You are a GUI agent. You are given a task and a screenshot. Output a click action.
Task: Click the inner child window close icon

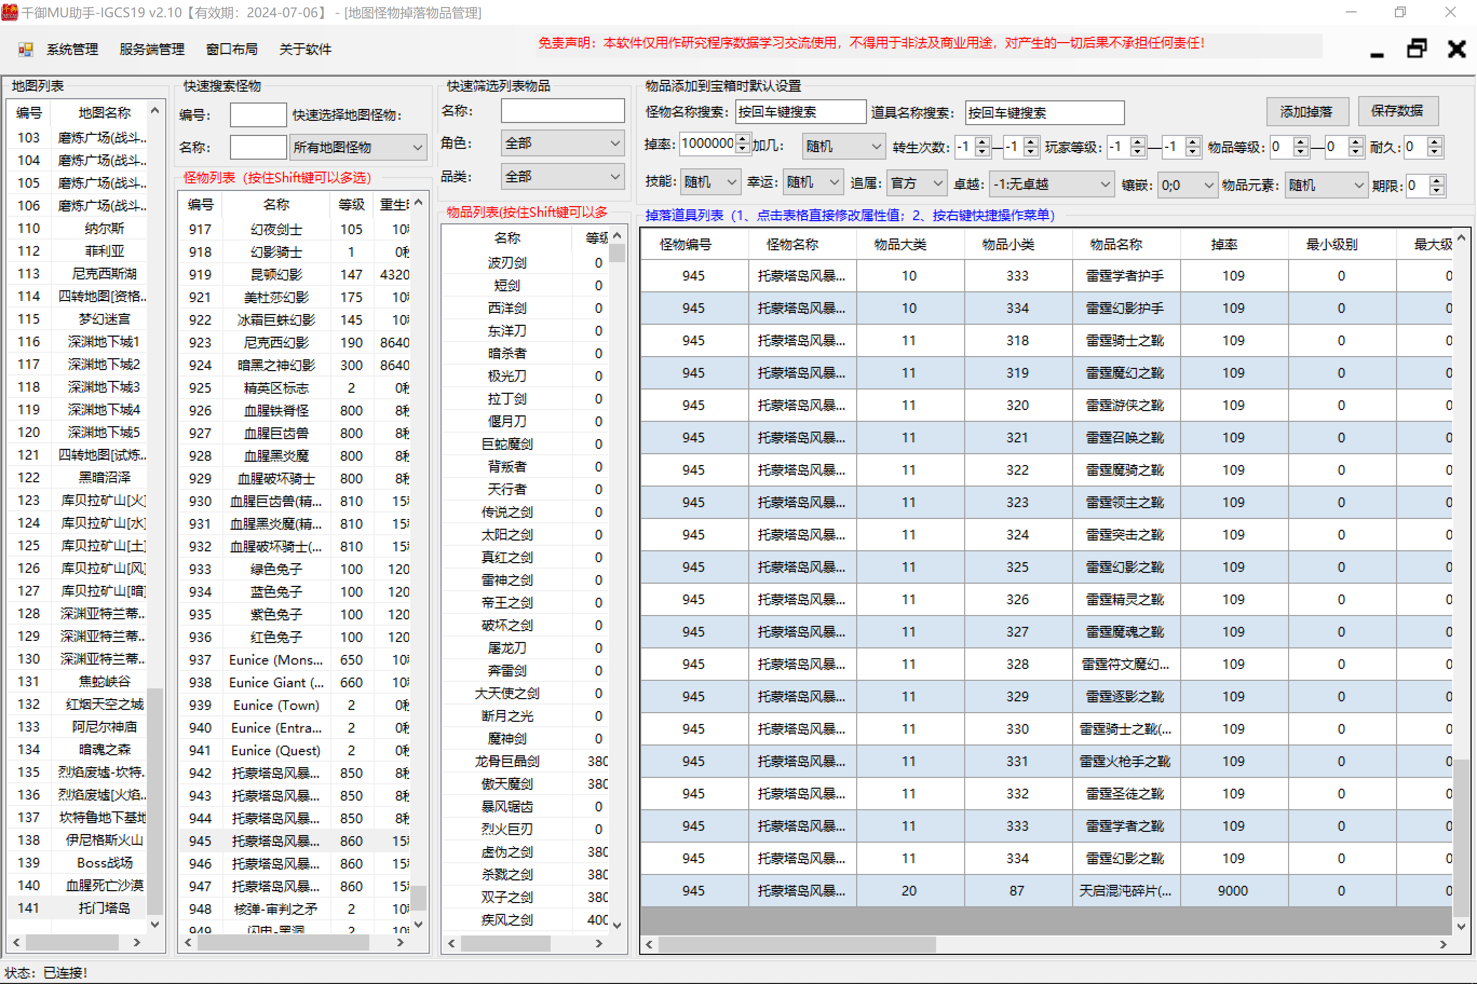pyautogui.click(x=1457, y=49)
